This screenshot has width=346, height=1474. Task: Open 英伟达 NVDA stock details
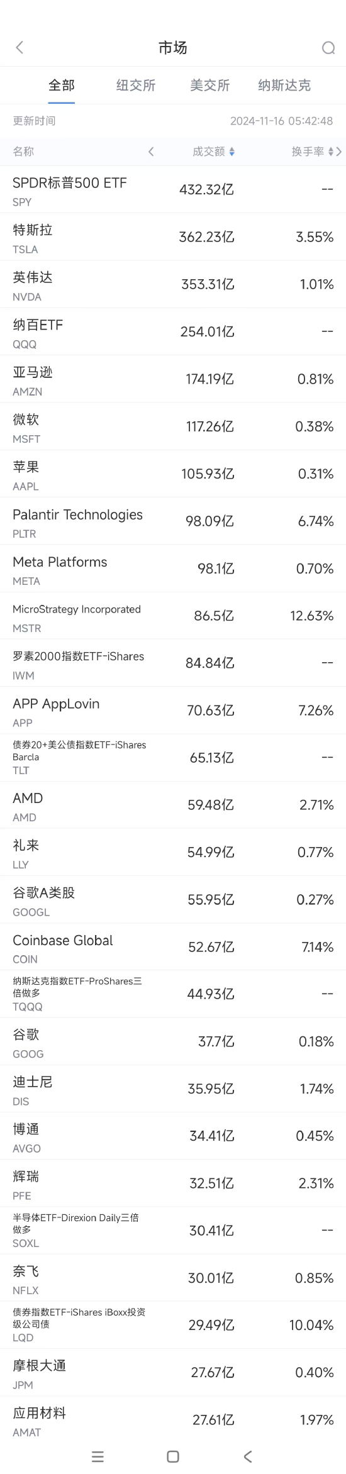173,284
